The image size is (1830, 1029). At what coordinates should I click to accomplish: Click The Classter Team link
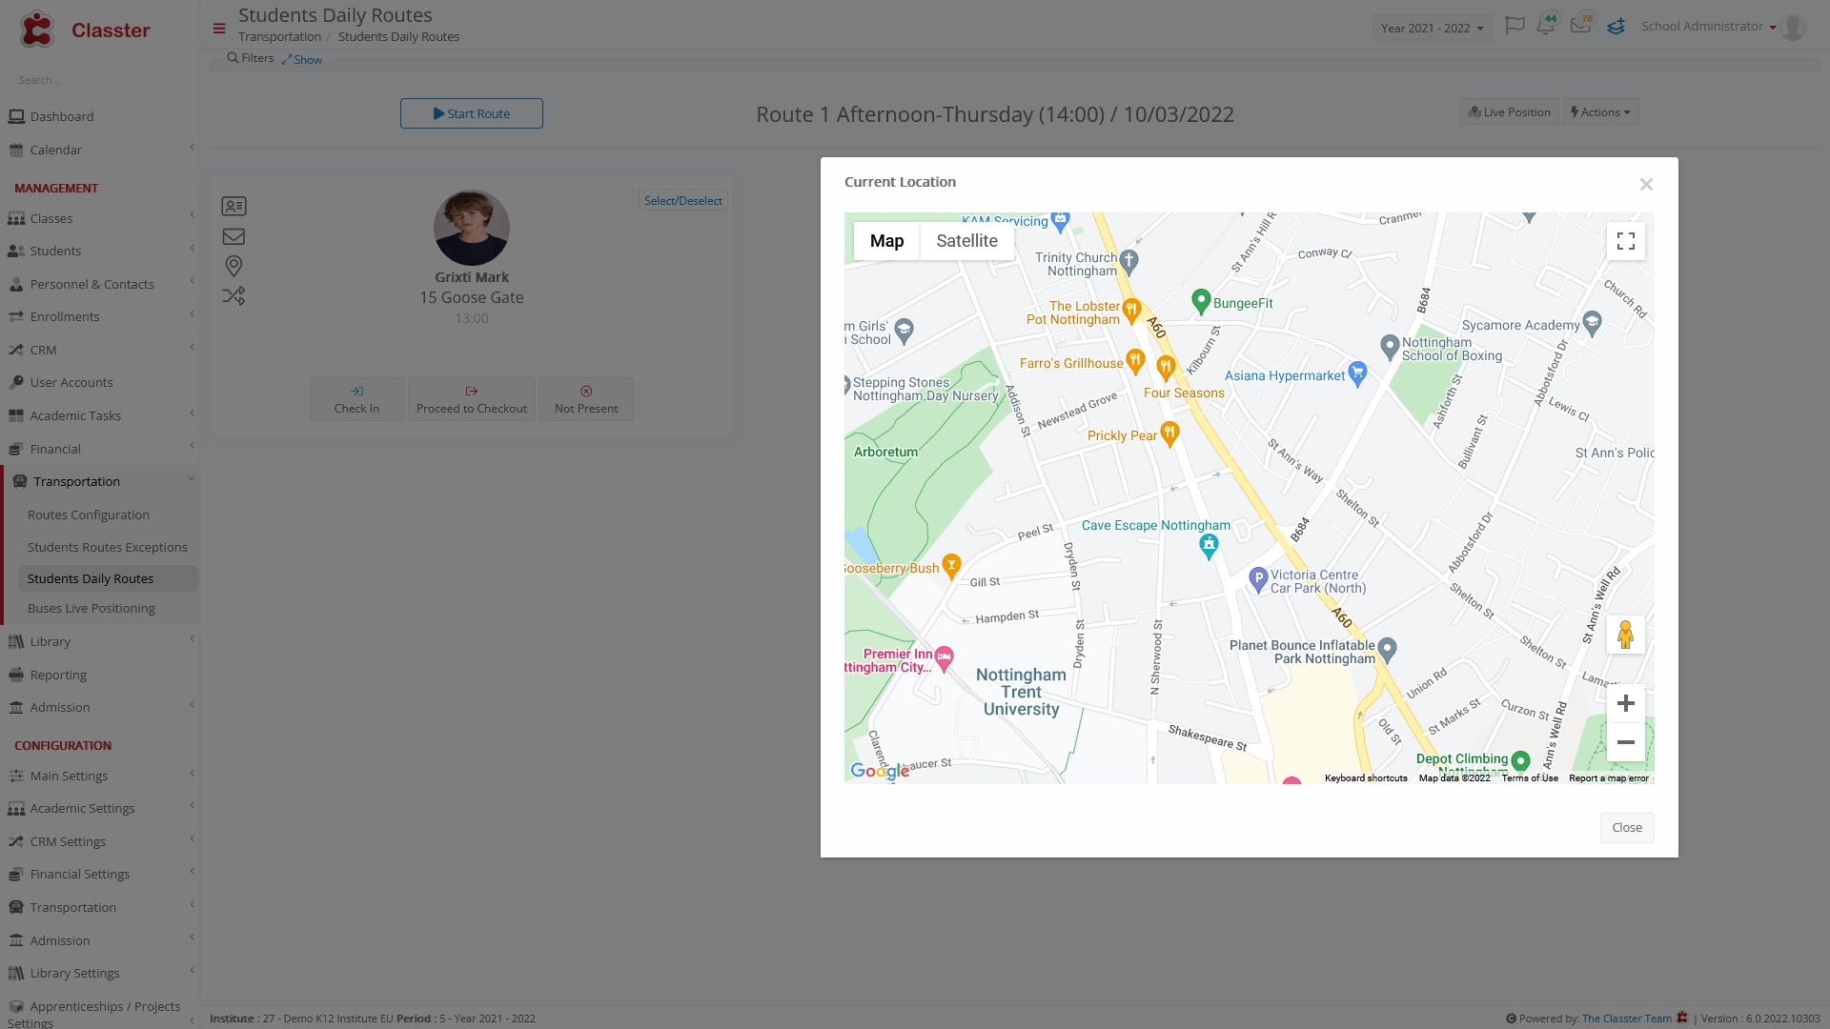coord(1626,1019)
